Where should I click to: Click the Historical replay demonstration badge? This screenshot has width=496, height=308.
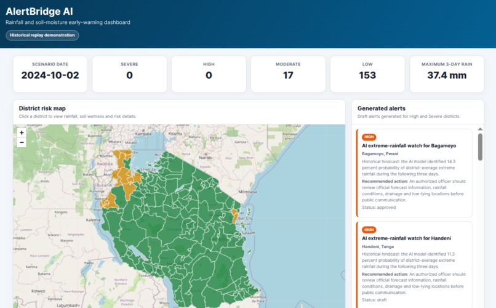point(42,35)
